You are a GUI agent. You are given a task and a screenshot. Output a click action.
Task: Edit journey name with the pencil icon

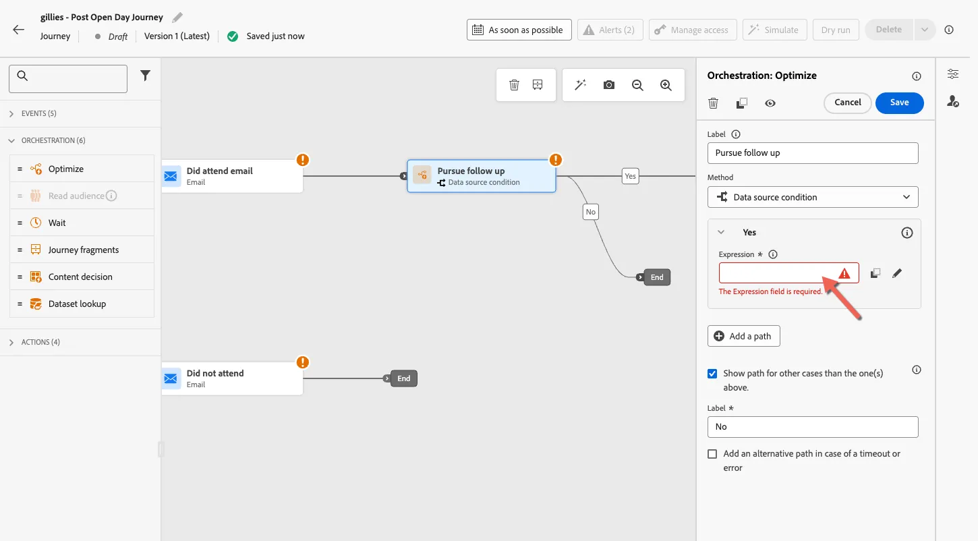click(177, 17)
